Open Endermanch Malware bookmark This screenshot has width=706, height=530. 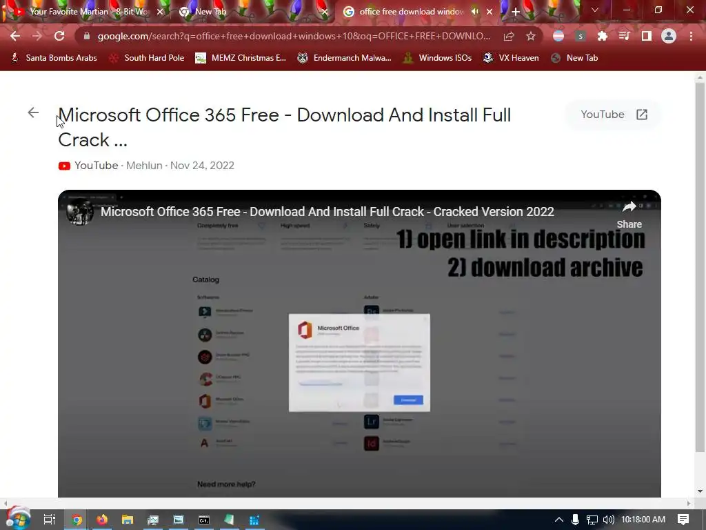point(345,58)
